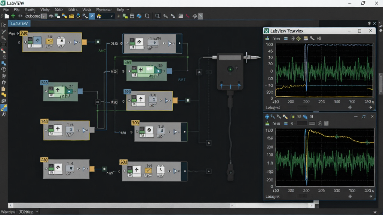Screen dimensions: 383x215
Task: Click the gray Exbomo dropdown button
Action: (x=44, y=16)
